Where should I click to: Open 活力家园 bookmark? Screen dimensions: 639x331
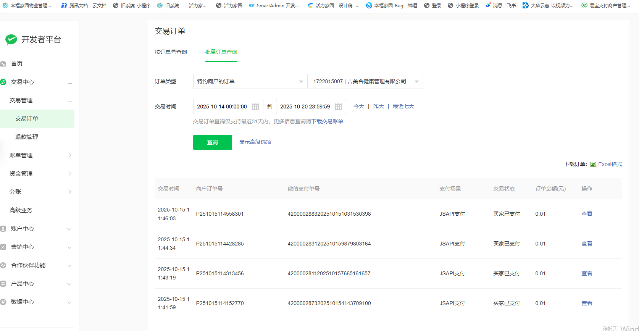click(x=229, y=5)
